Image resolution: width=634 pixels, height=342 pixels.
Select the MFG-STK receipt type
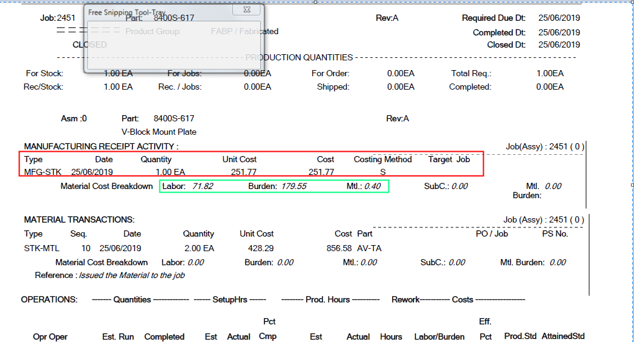pos(43,172)
